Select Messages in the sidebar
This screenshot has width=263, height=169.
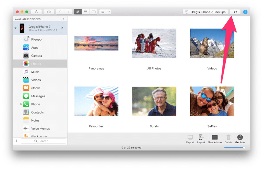click(38, 96)
